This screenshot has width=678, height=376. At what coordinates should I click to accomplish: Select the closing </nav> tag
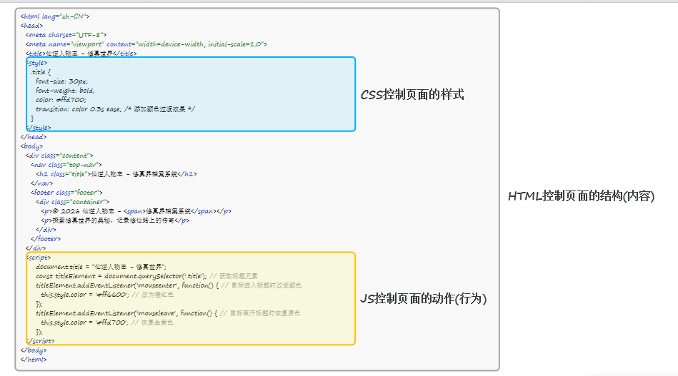point(41,183)
